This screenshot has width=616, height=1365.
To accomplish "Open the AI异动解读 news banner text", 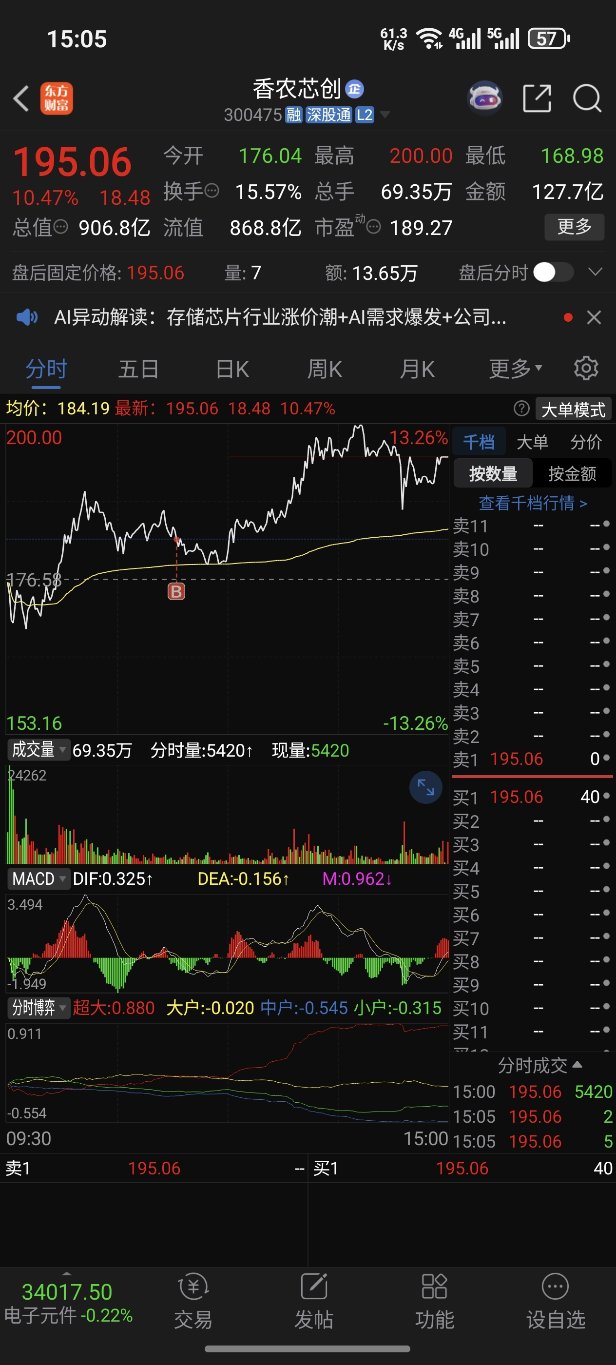I will click(x=280, y=317).
